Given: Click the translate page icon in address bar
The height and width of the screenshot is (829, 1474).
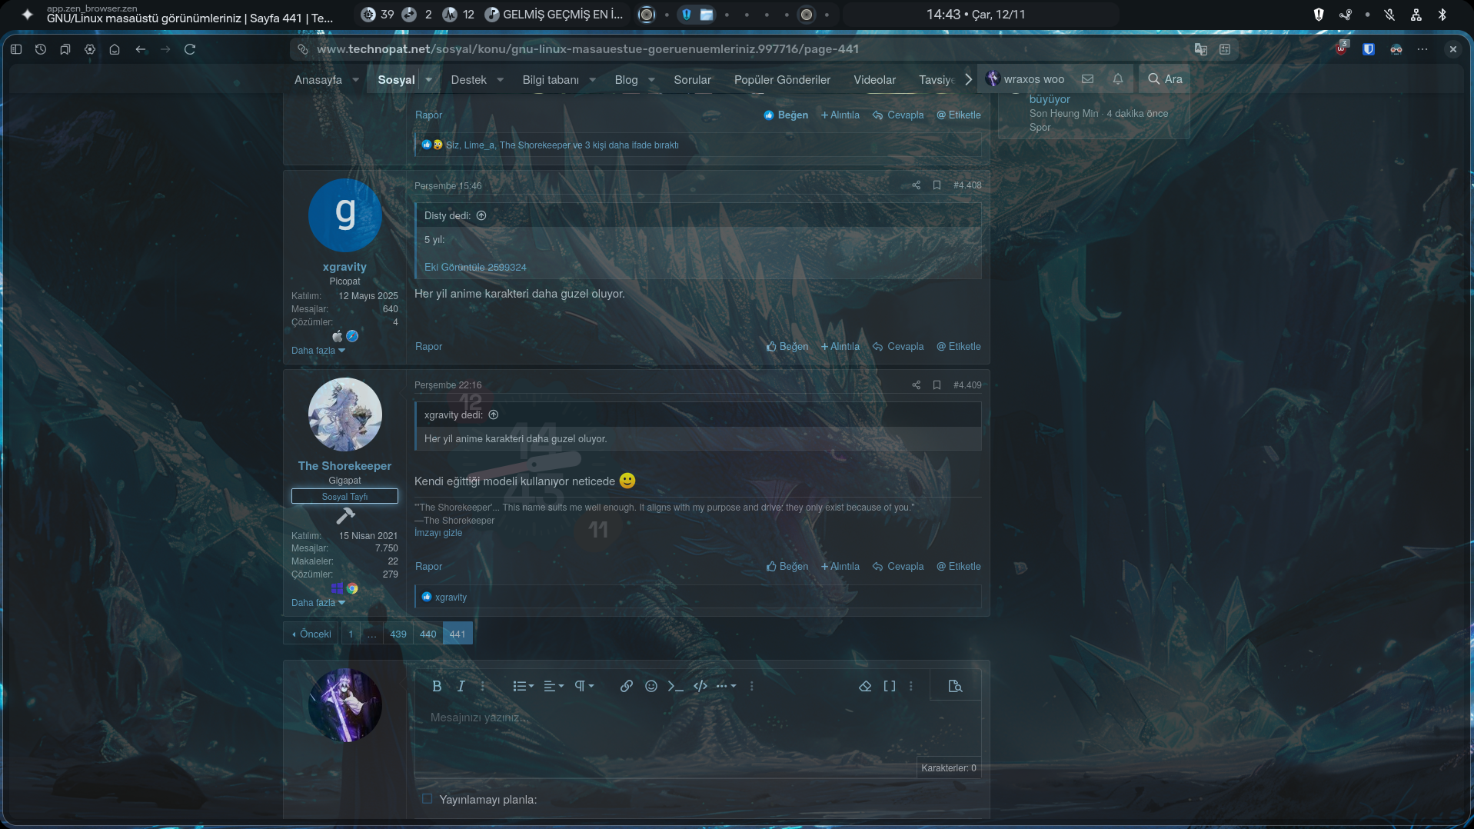Looking at the screenshot, I should [1201, 49].
